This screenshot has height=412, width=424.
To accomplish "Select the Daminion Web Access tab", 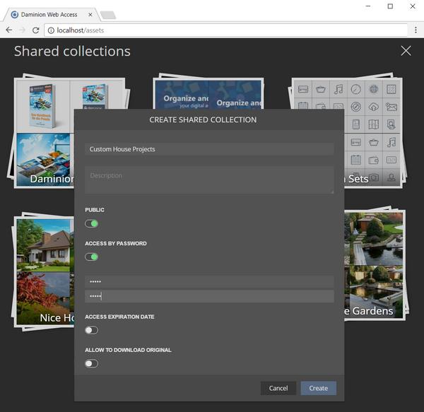I will pos(52,15).
